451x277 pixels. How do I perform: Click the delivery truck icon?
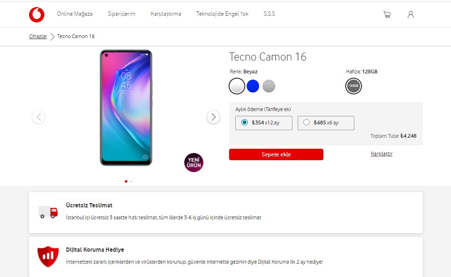click(48, 212)
